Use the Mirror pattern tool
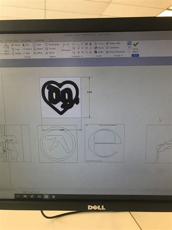This screenshot has width=172, height=230. (50, 53)
